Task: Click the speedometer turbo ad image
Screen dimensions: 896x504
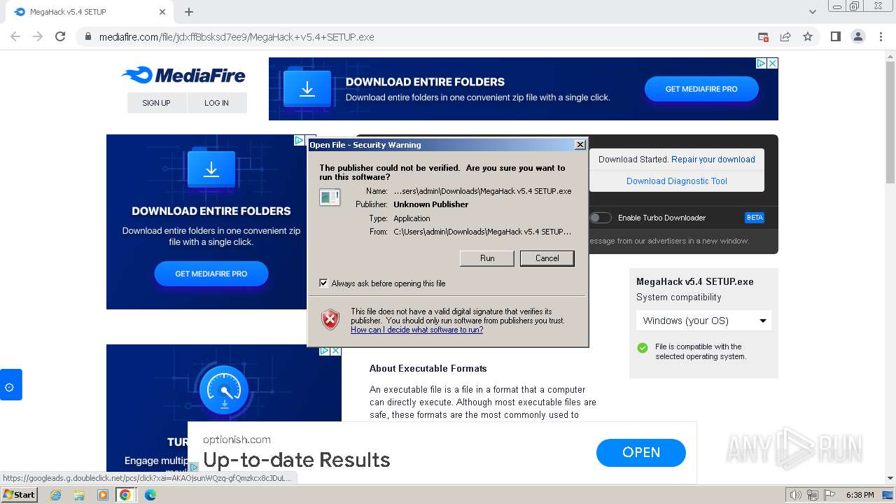Action: [224, 390]
